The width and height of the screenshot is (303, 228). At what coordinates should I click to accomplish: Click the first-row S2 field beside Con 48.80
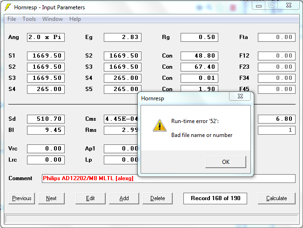(122, 56)
